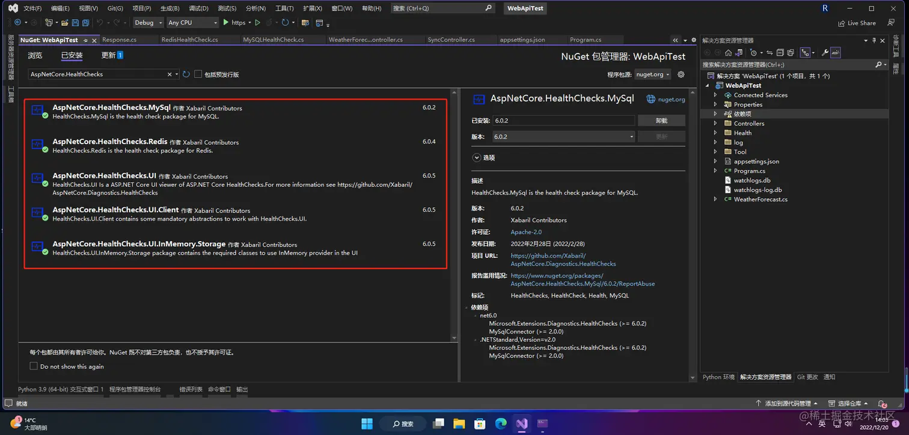Open the GitHub project URL link
The image size is (909, 435).
coord(563,260)
